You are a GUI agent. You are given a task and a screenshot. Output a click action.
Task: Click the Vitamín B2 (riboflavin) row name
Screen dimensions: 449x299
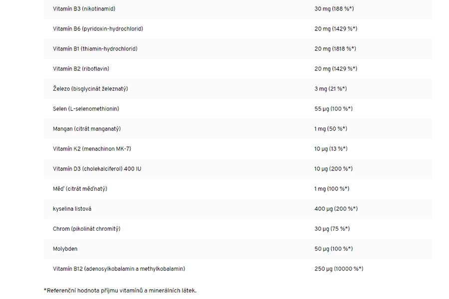coord(81,69)
